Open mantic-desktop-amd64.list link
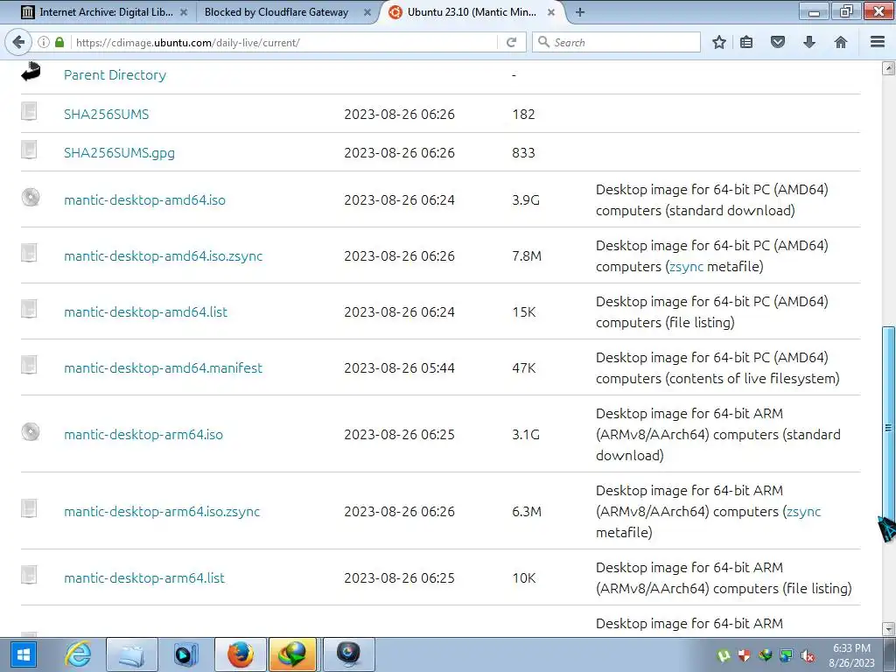The image size is (896, 672). [146, 312]
